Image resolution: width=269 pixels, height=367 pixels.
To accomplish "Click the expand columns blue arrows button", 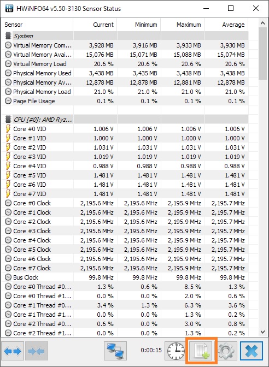I will pos(13,351).
